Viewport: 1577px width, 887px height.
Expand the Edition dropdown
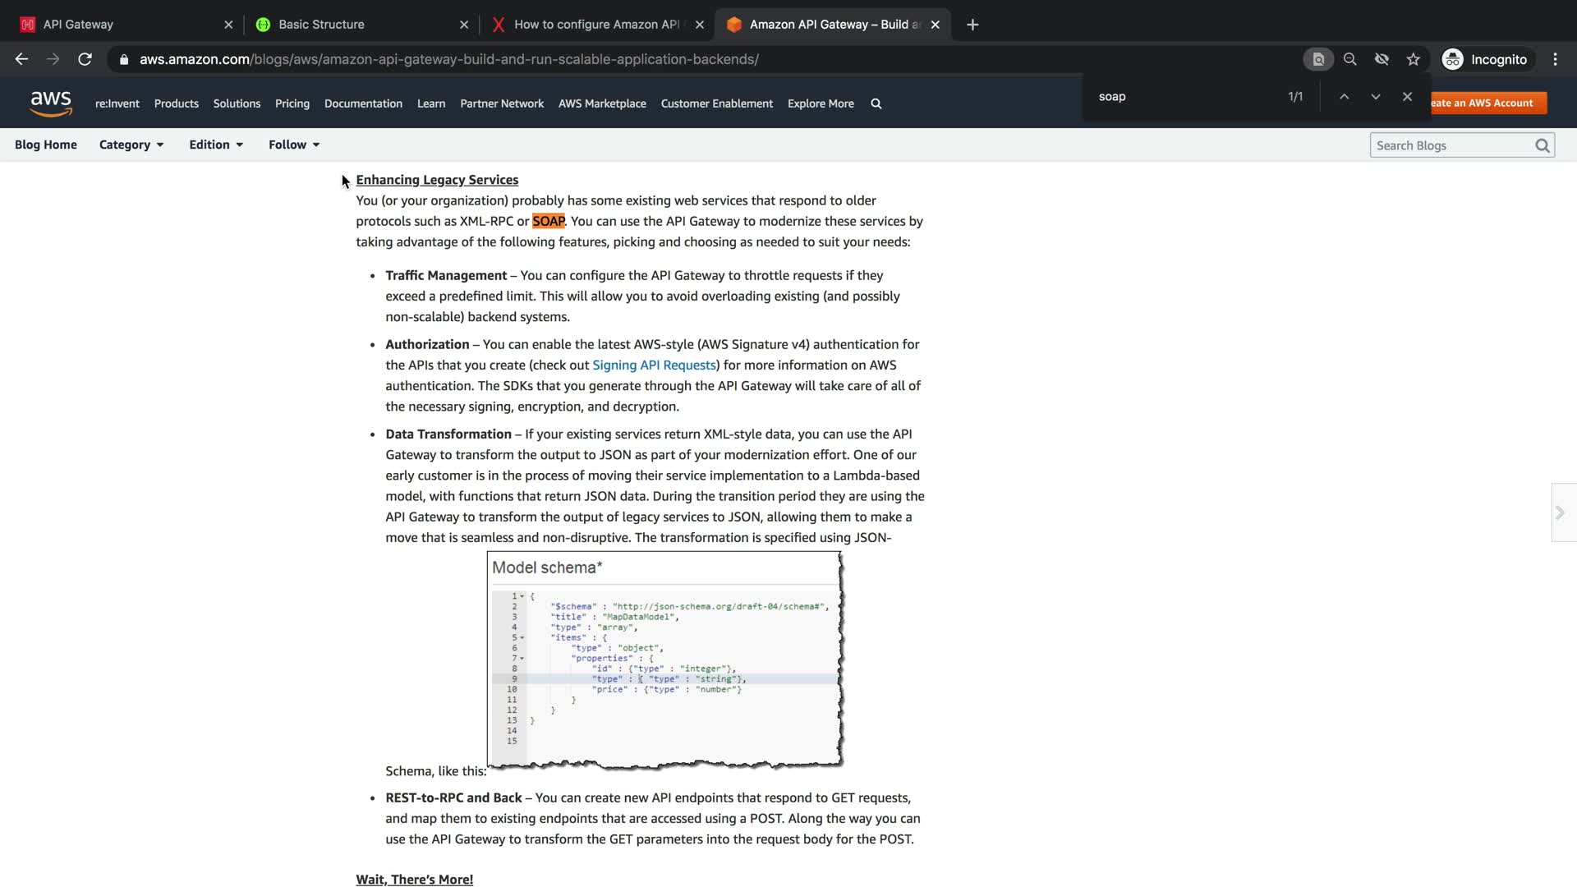[216, 145]
